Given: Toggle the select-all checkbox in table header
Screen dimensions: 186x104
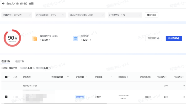Looking at the screenshot, I should pos(6,77).
